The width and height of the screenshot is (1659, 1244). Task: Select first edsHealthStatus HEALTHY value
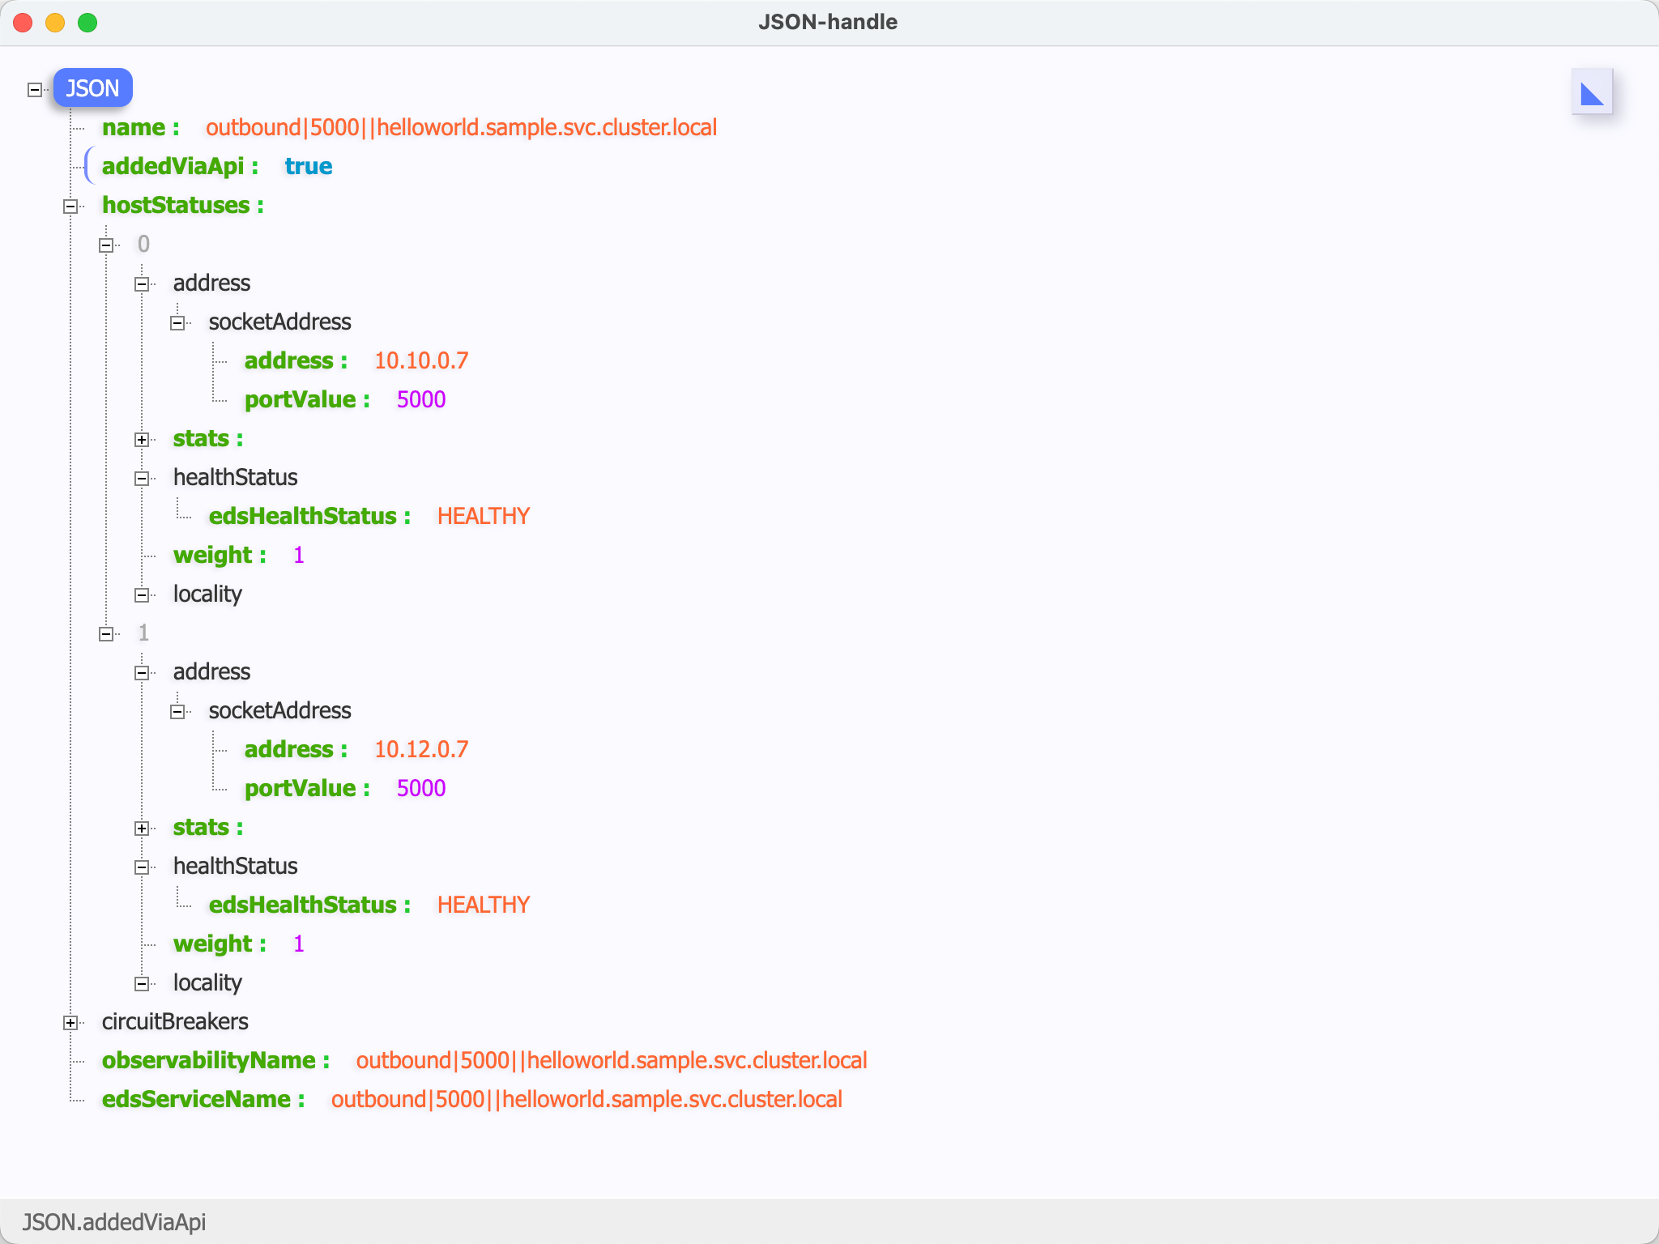point(484,516)
